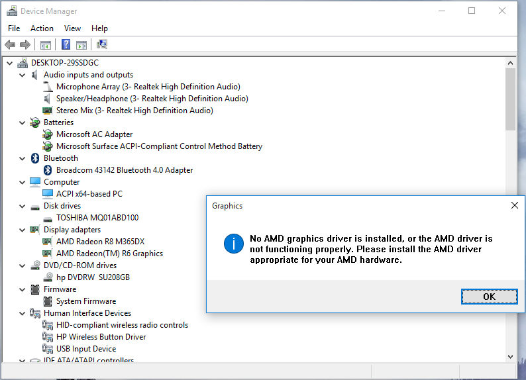
Task: Collapse the Computer category
Action: click(23, 182)
